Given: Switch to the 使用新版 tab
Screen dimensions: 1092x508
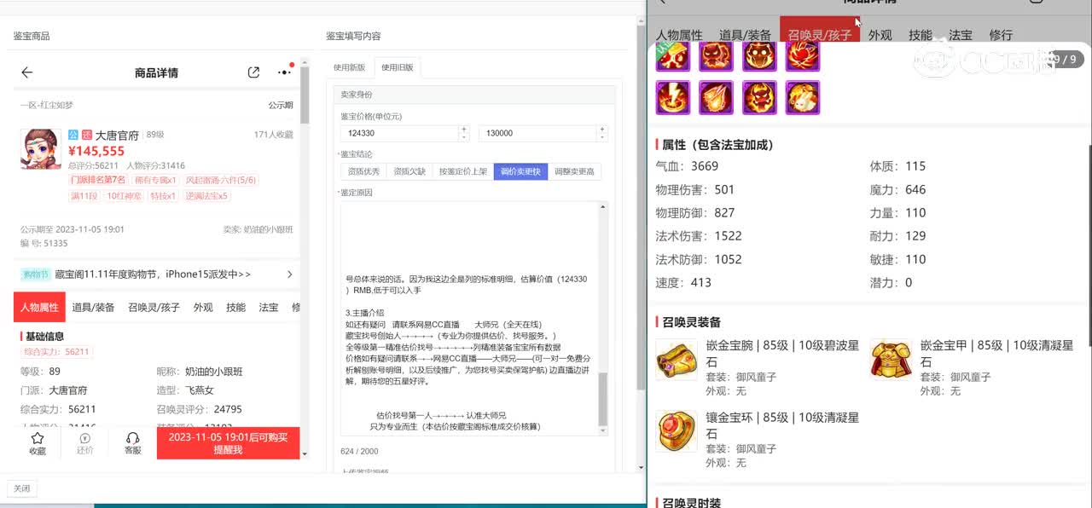Looking at the screenshot, I should pyautogui.click(x=349, y=67).
